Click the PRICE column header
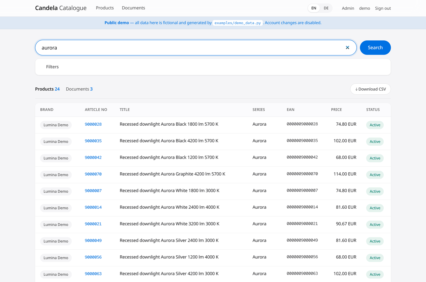The width and height of the screenshot is (426, 282). [x=336, y=110]
